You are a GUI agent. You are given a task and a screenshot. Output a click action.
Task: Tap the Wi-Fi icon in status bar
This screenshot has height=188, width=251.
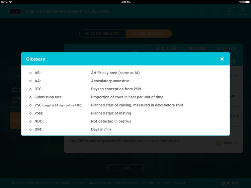[x=11, y=2]
